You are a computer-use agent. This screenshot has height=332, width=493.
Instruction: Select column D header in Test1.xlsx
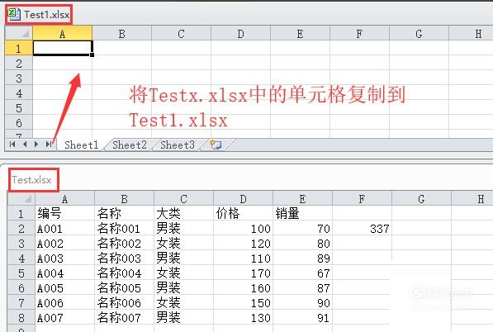[240, 33]
